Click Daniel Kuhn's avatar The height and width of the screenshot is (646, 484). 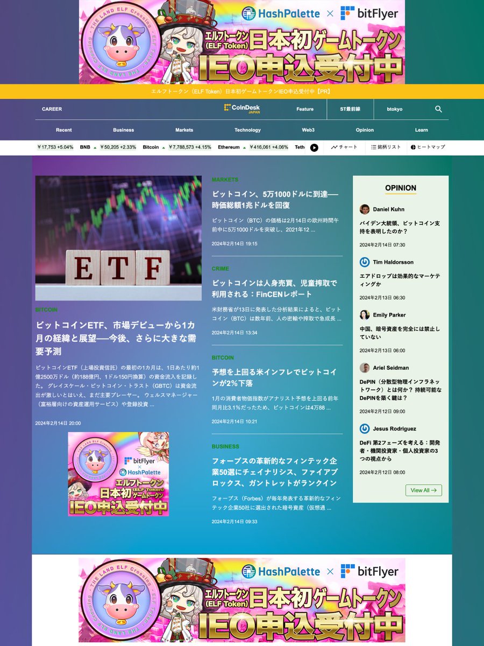tap(365, 209)
